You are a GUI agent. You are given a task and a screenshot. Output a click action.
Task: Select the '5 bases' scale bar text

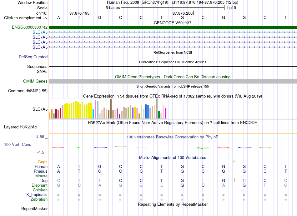(113, 8)
